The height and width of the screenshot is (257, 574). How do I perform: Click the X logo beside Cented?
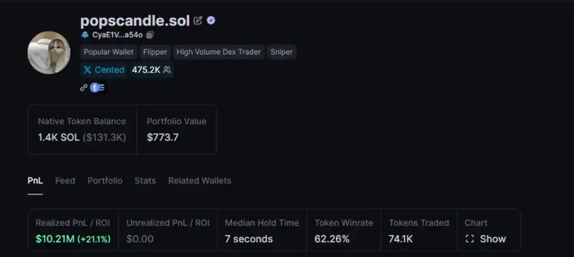point(88,70)
